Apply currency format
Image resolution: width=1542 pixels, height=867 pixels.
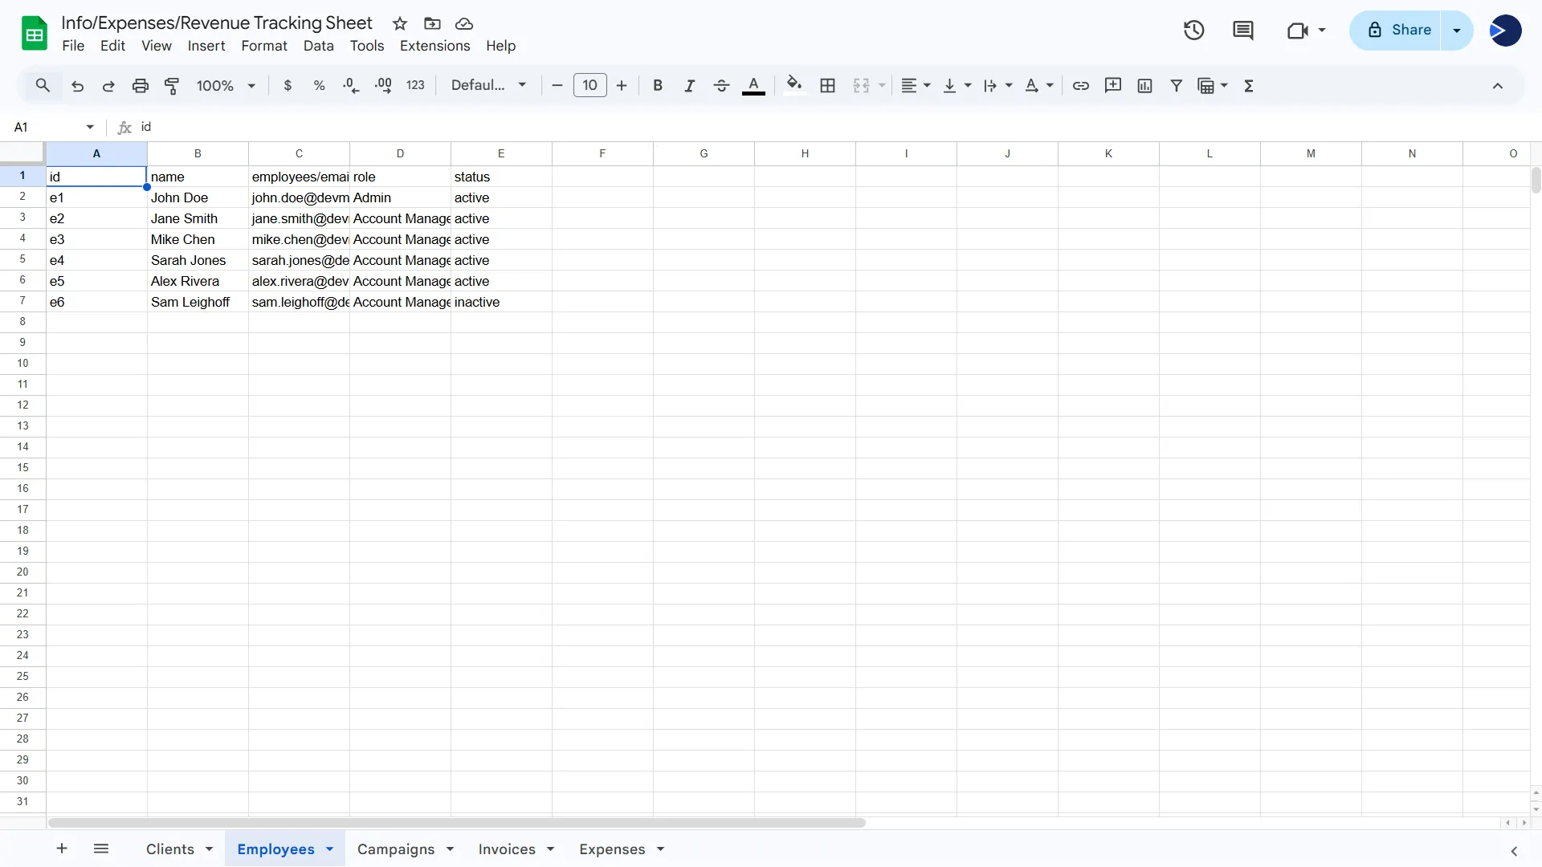288,86
